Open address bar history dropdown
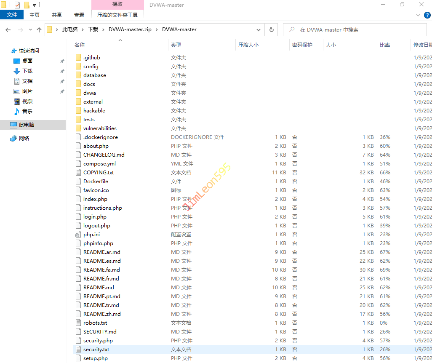The width and height of the screenshot is (432, 363). (259, 30)
